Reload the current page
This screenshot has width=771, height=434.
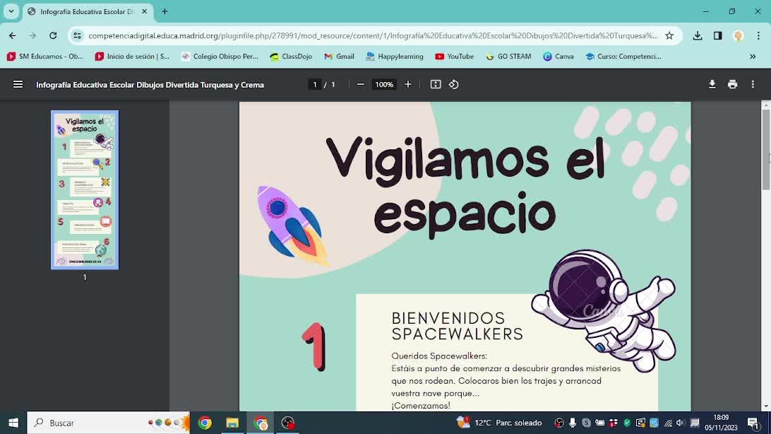[x=53, y=35]
